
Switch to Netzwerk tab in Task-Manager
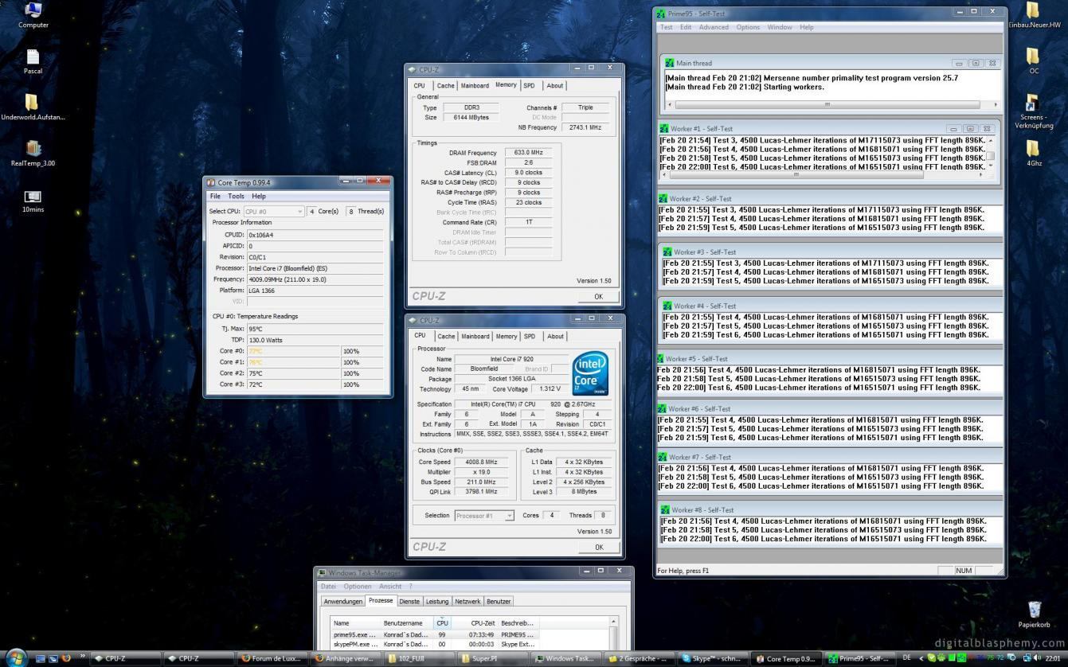coord(467,602)
